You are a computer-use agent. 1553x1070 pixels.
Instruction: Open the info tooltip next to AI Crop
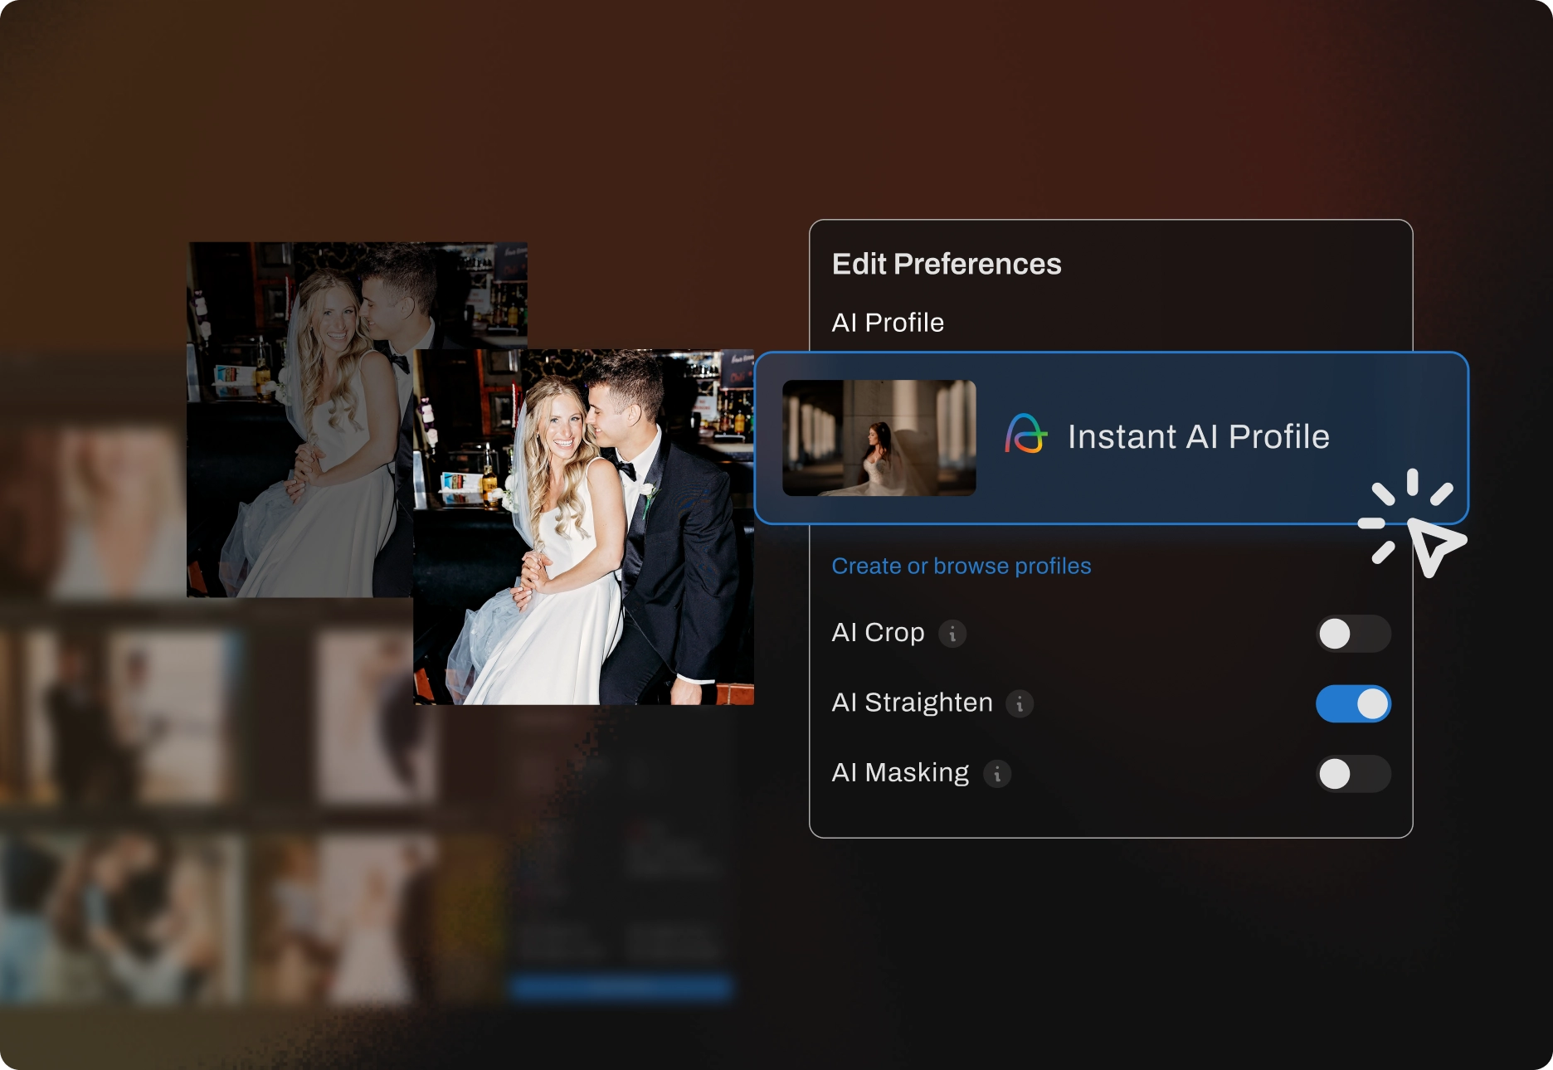[x=952, y=634]
